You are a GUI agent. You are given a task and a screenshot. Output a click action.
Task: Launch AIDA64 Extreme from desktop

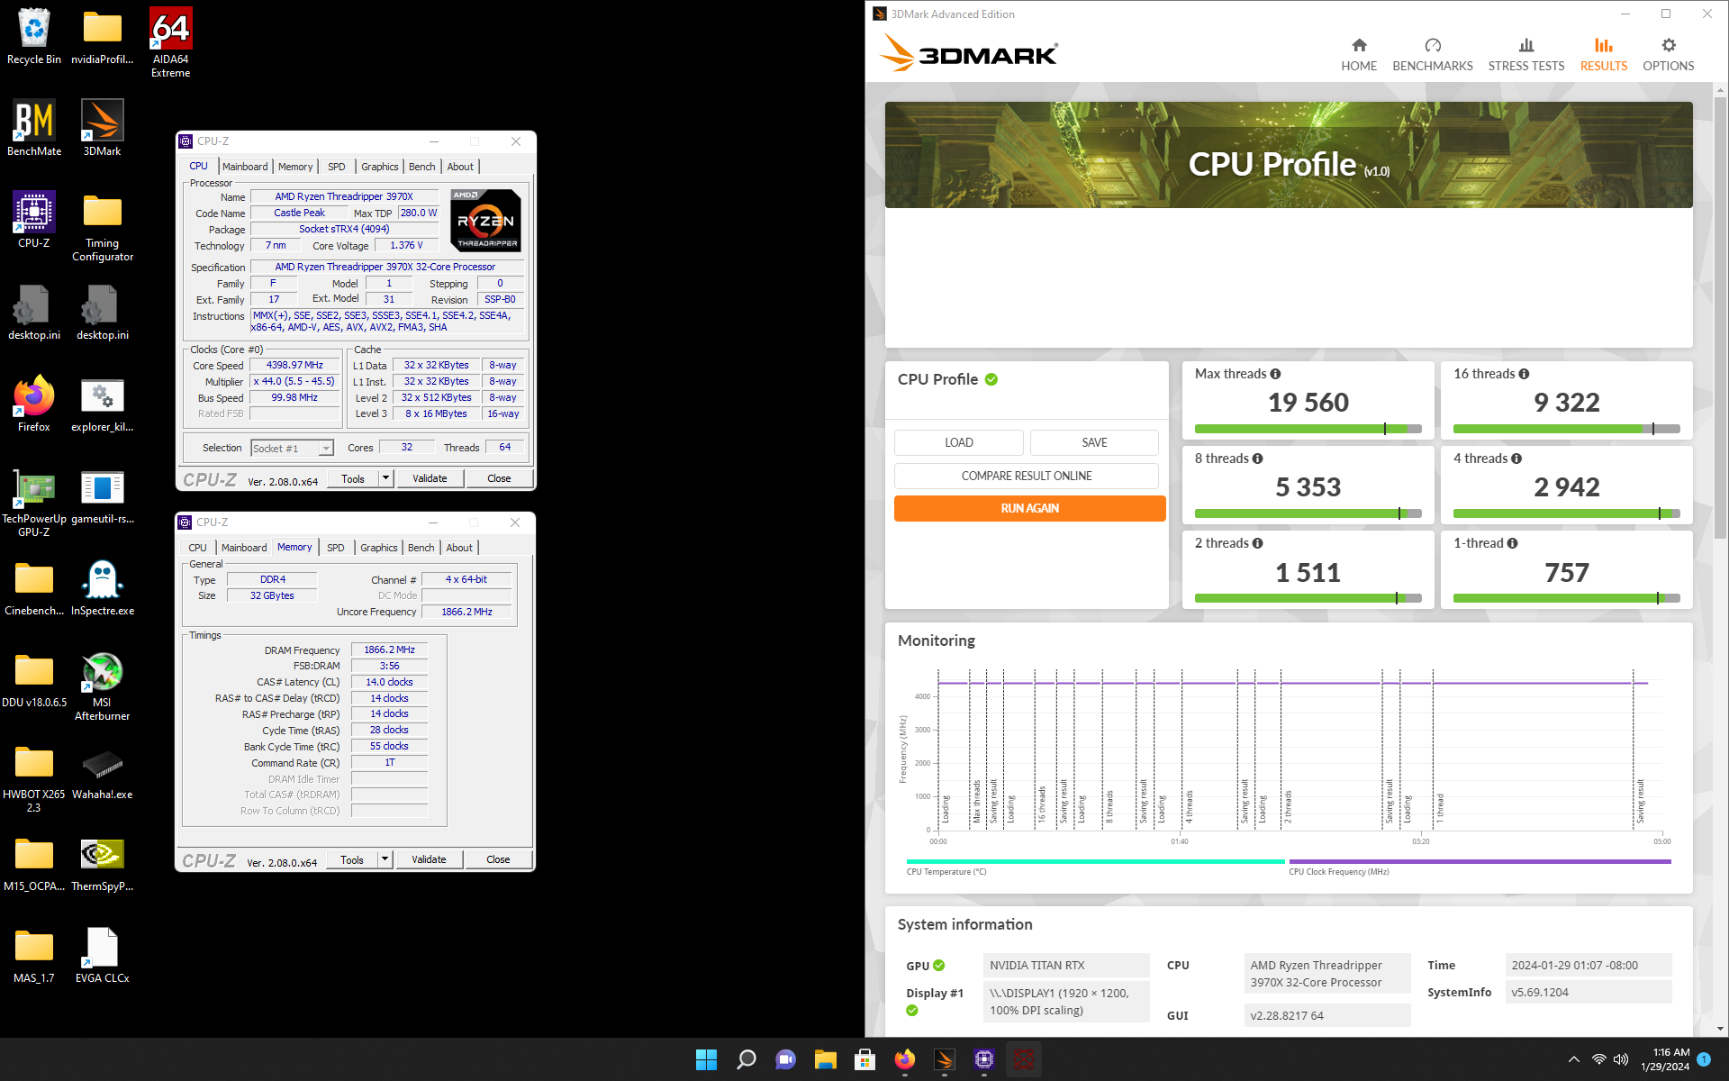(170, 43)
